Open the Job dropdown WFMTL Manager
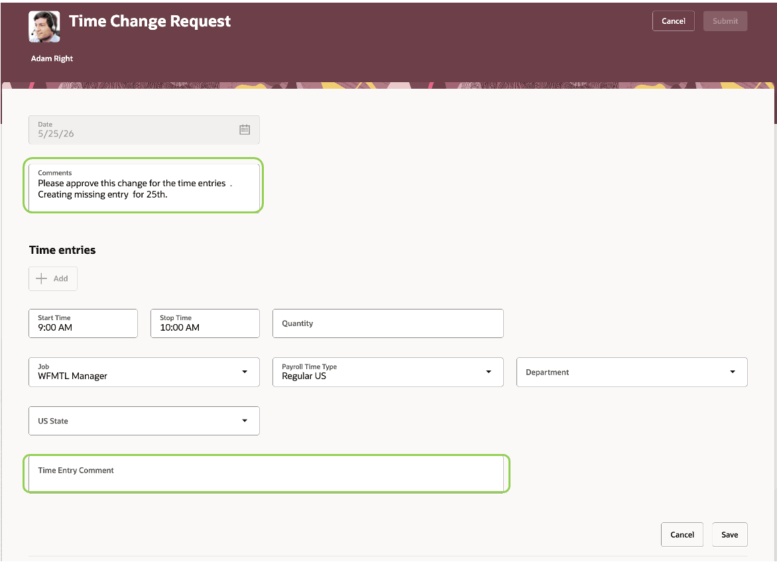Image resolution: width=777 pixels, height=566 pixels. (x=144, y=372)
